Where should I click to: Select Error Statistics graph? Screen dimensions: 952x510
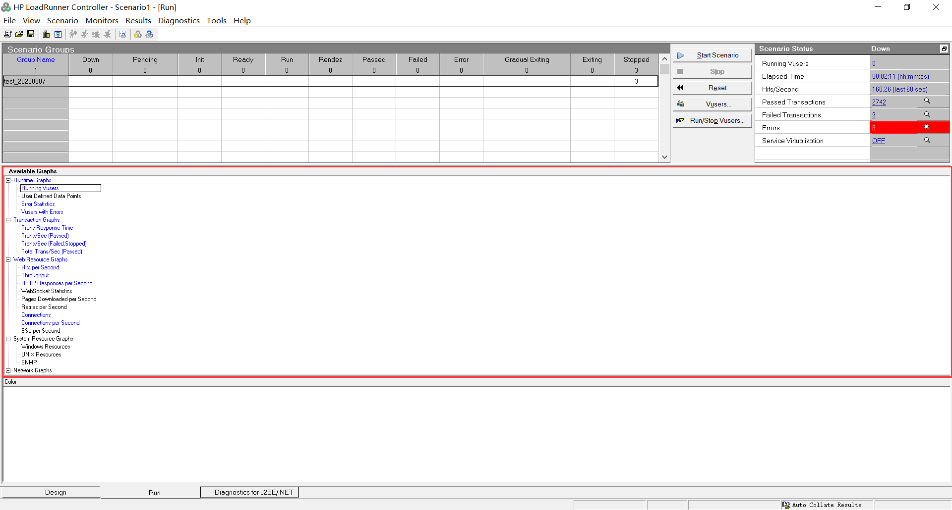pyautogui.click(x=38, y=204)
